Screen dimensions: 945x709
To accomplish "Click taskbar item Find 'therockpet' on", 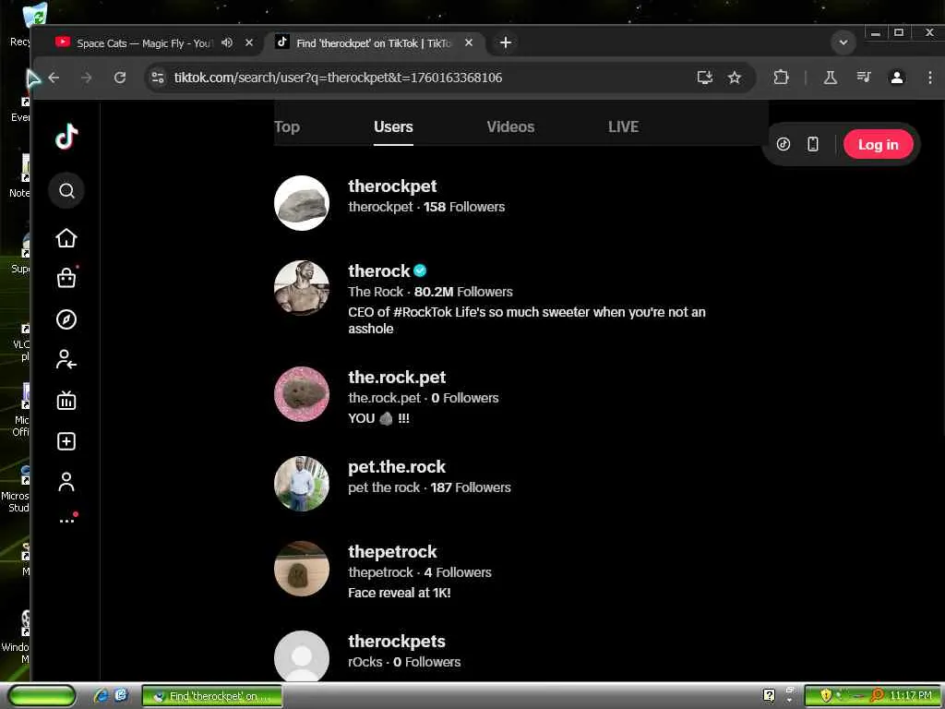I will (212, 696).
